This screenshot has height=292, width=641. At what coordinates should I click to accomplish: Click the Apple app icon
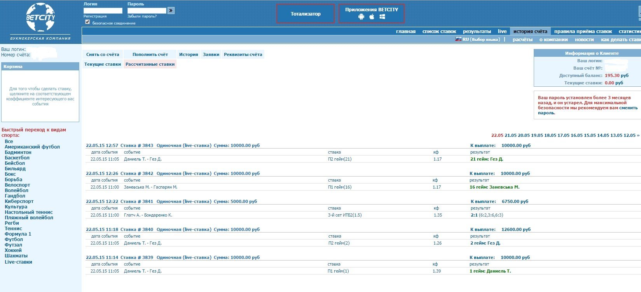click(x=372, y=17)
